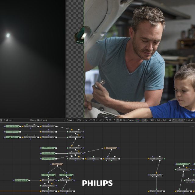Click the lock icon in viewer toolbar
Image resolution: width=195 pixels, height=195 pixels.
[x=170, y=120]
